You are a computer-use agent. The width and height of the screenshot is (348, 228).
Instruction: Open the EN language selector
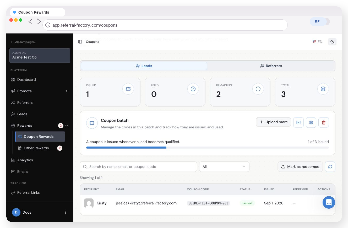[317, 42]
